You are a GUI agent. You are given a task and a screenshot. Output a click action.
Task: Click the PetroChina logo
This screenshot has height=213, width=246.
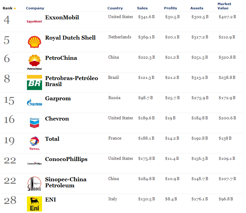[34, 62]
